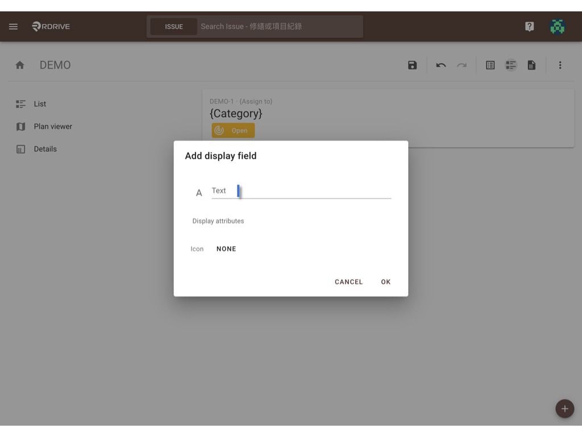Viewport: 582px width, 437px height.
Task: Open the hamburger navigation menu
Action: 14,26
